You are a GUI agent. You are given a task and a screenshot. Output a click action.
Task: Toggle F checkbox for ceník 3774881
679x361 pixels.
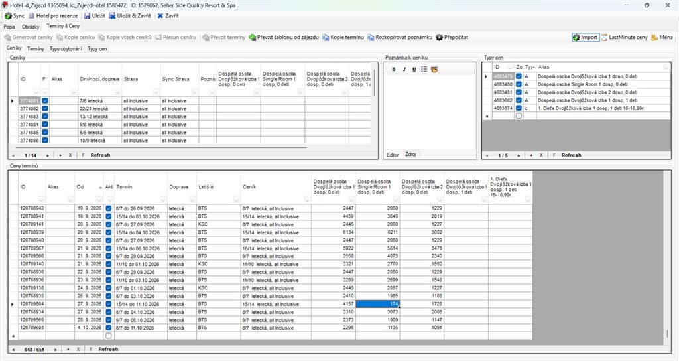tap(45, 101)
